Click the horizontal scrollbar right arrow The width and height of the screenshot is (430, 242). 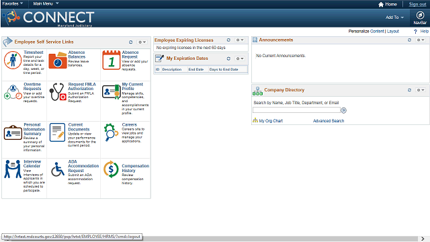point(423,239)
